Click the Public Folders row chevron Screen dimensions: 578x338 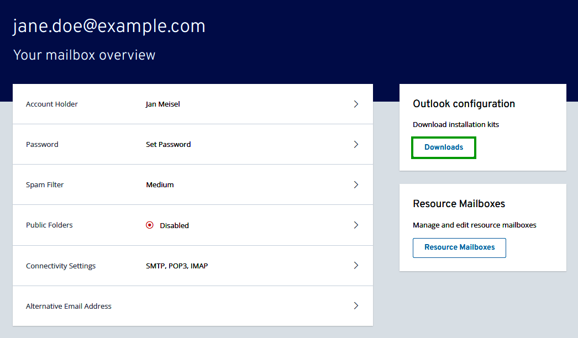pos(356,225)
